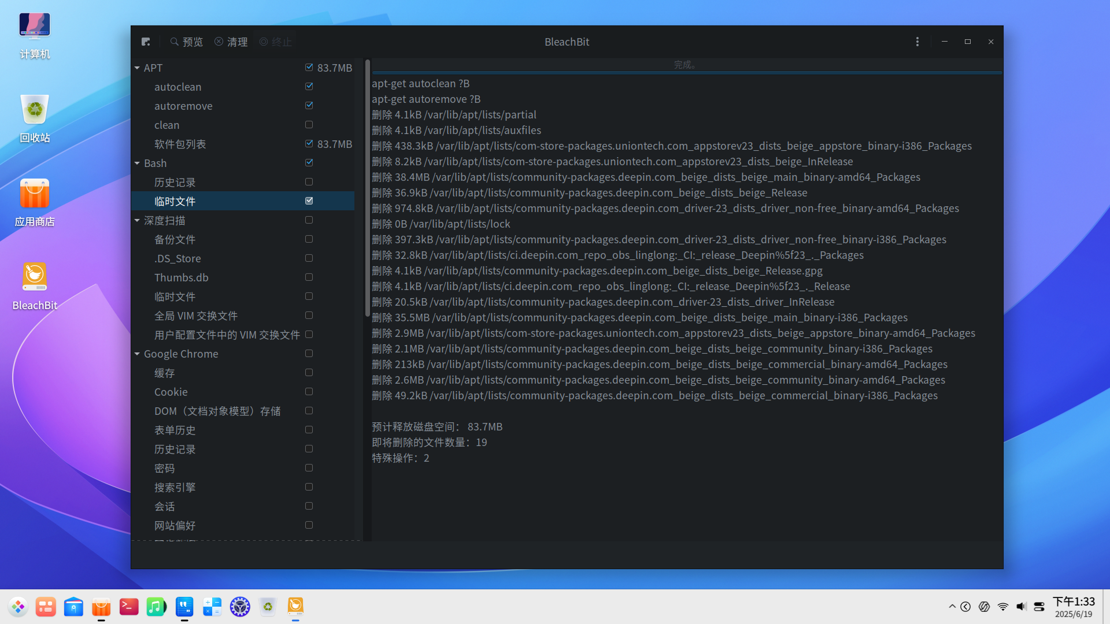The image size is (1110, 624).
Task: Open the calculator taskbar icon
Action: (212, 607)
